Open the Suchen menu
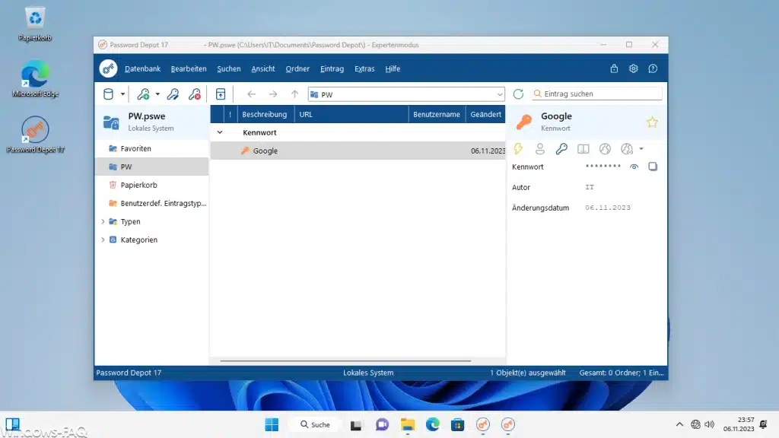This screenshot has width=779, height=438. click(x=228, y=68)
